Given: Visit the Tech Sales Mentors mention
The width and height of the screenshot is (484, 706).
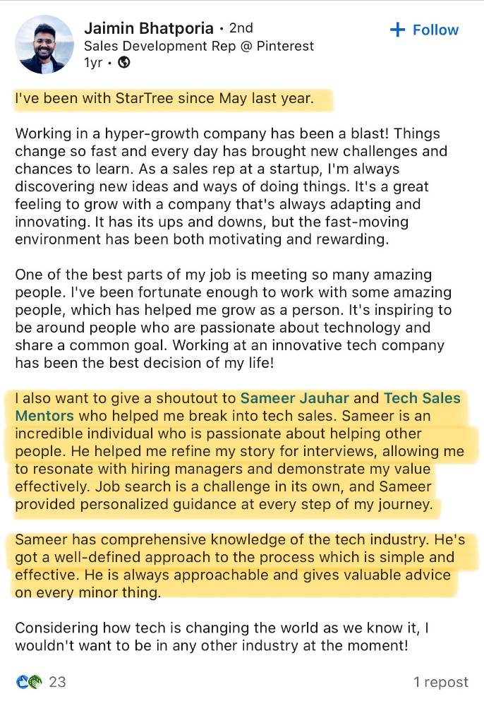Looking at the screenshot, I should (x=421, y=398).
